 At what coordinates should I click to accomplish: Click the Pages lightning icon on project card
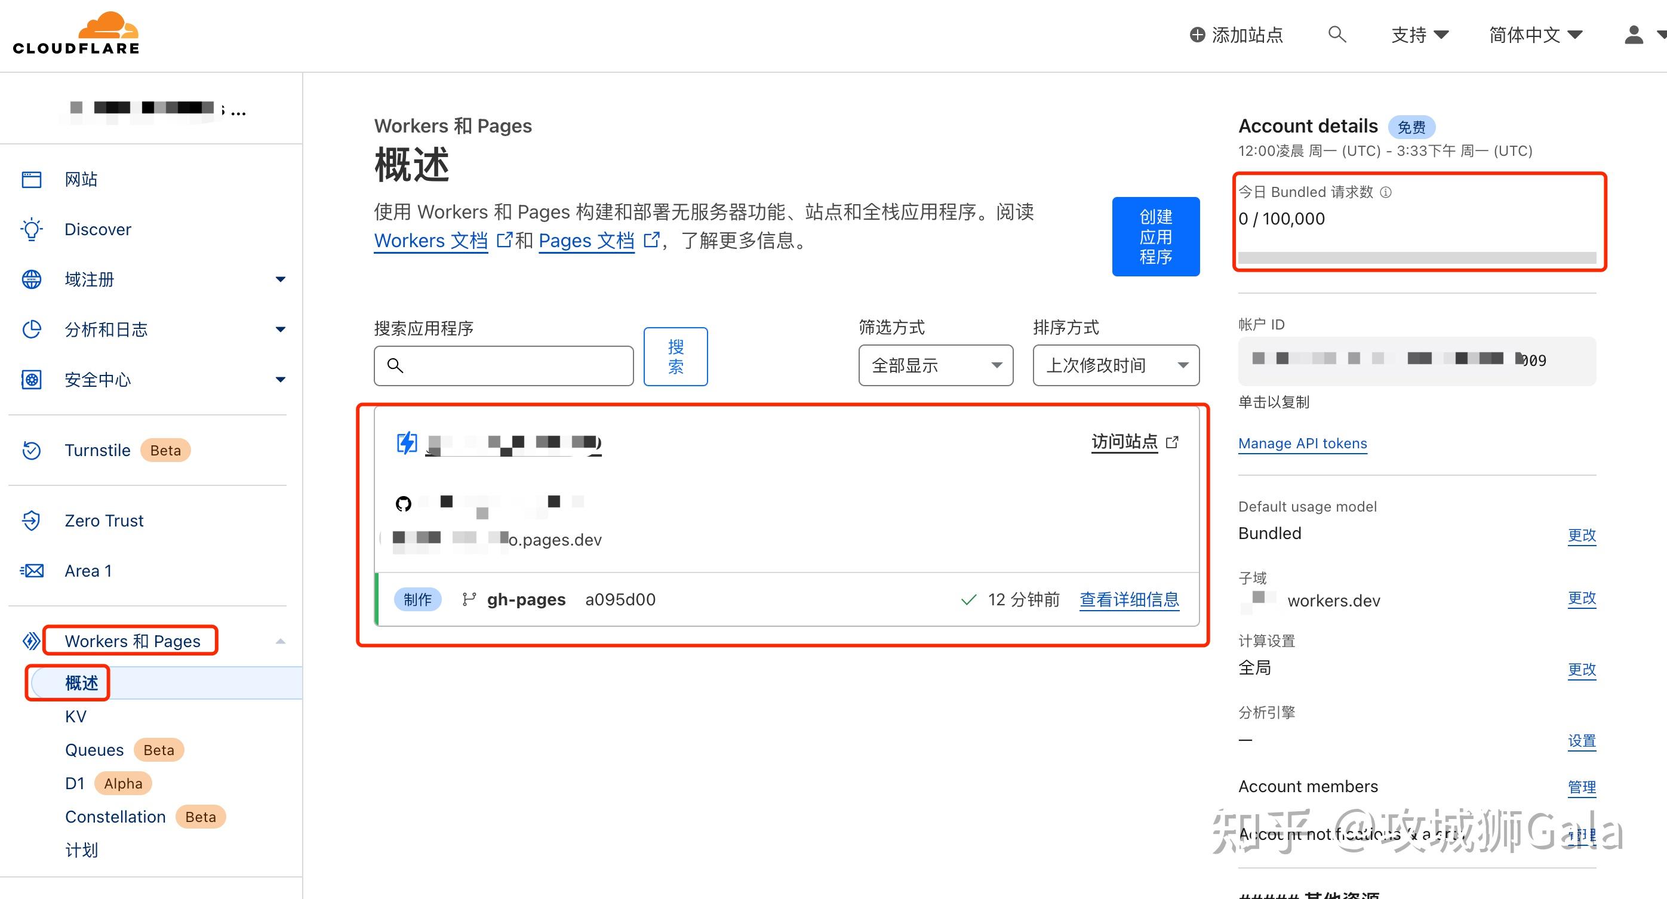[407, 444]
